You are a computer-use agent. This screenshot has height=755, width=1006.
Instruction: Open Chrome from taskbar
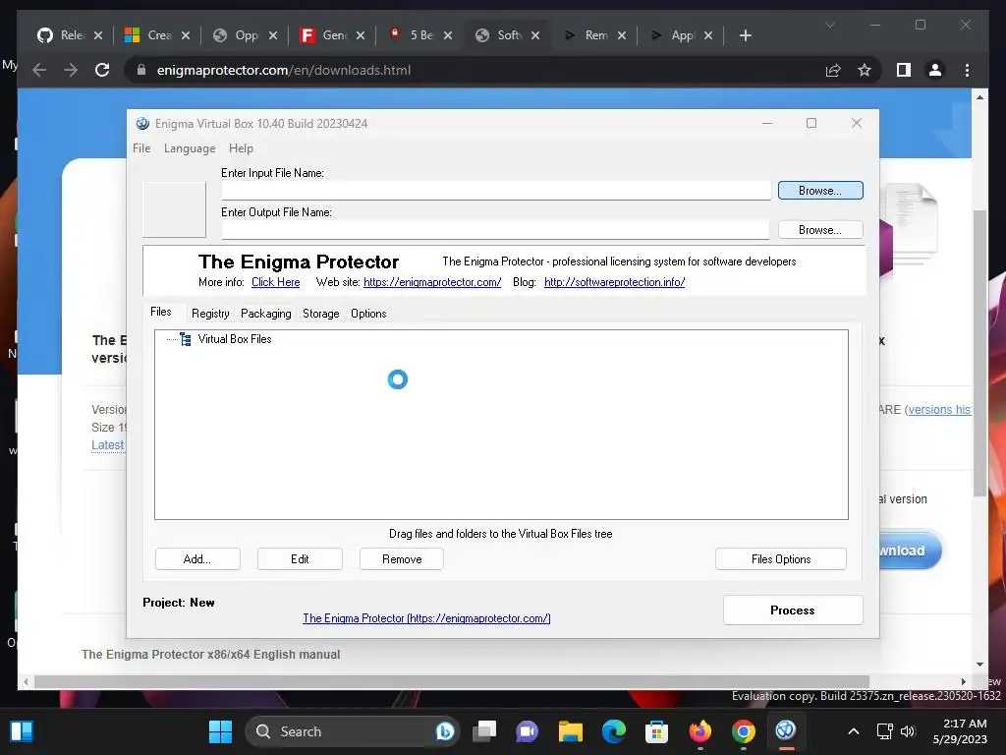(x=743, y=731)
